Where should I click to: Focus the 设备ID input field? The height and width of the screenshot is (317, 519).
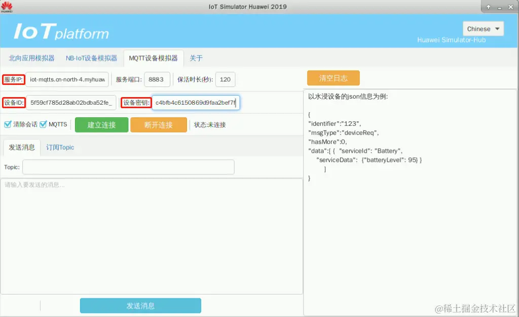click(71, 102)
